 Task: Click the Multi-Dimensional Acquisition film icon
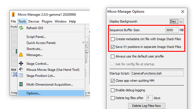21,84
